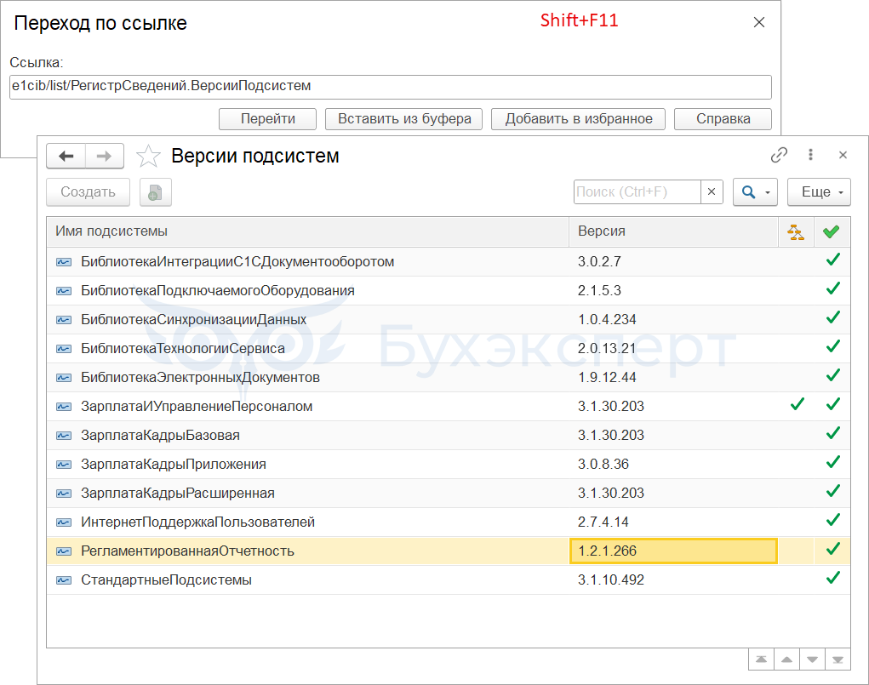Select the ЗарплатаИУправлениеПерсоналом name
This screenshot has width=869, height=685.
[197, 407]
